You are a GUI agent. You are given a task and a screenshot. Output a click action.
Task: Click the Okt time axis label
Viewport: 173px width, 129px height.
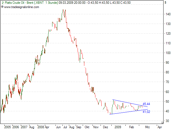87,127
